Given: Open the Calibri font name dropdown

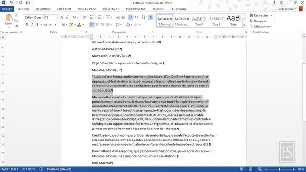Looking at the screenshot, I should 43,17.
